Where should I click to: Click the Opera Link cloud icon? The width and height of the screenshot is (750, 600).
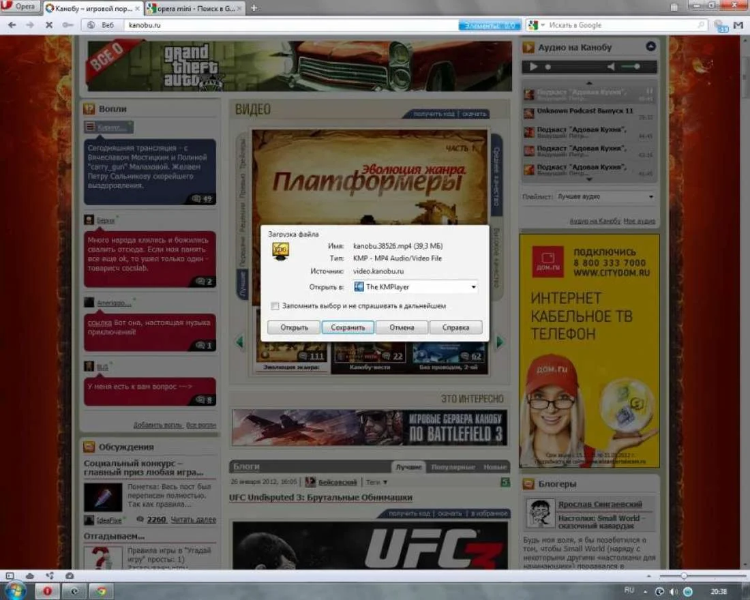[x=29, y=575]
